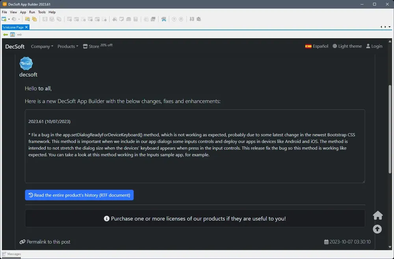Image resolution: width=394 pixels, height=259 pixels.
Task: Click the vertical page scrollbar
Action: 390,129
